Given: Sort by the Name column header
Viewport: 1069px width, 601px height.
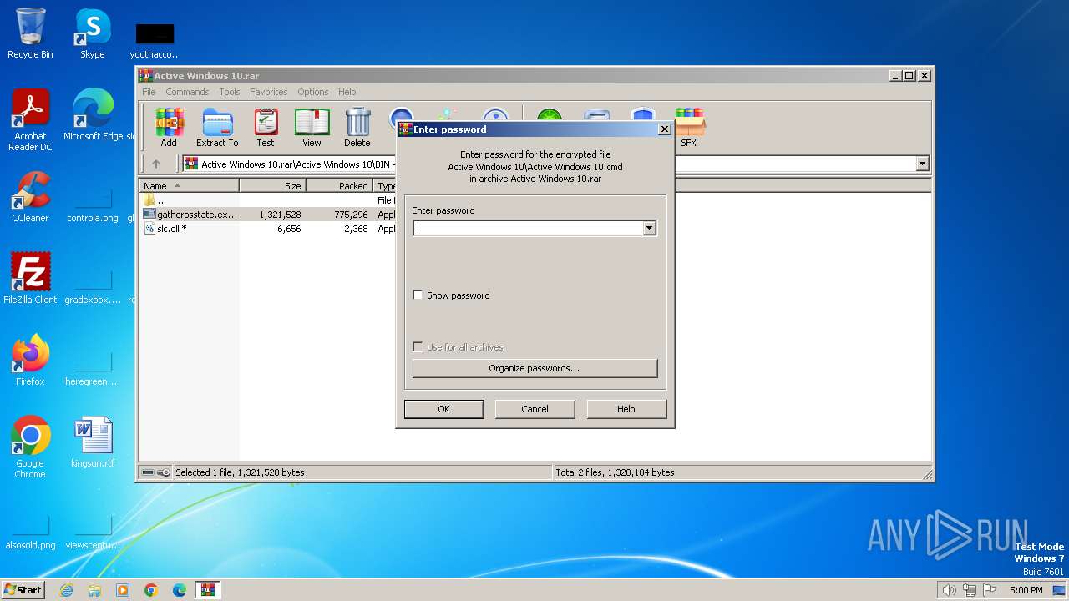Looking at the screenshot, I should tap(190, 185).
